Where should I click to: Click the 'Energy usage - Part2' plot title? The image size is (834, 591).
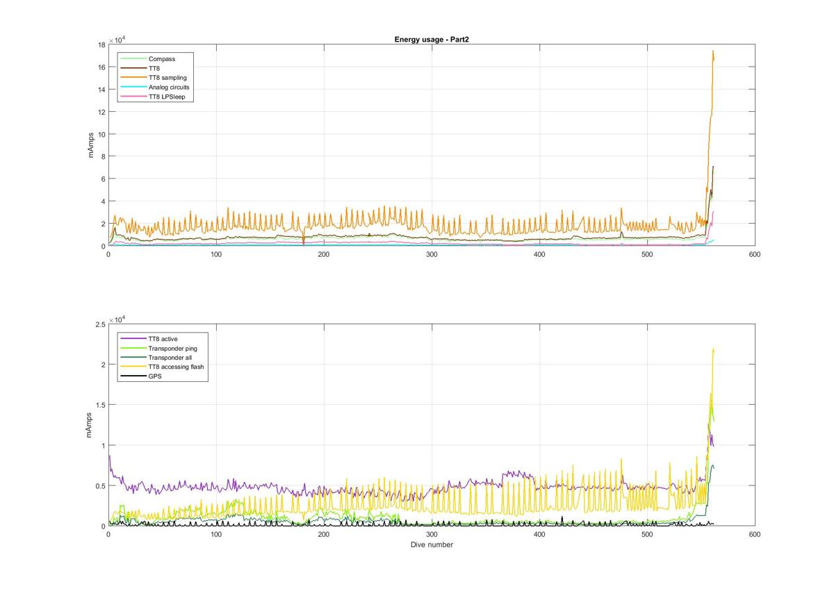point(432,40)
